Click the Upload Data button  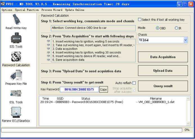[163, 71]
